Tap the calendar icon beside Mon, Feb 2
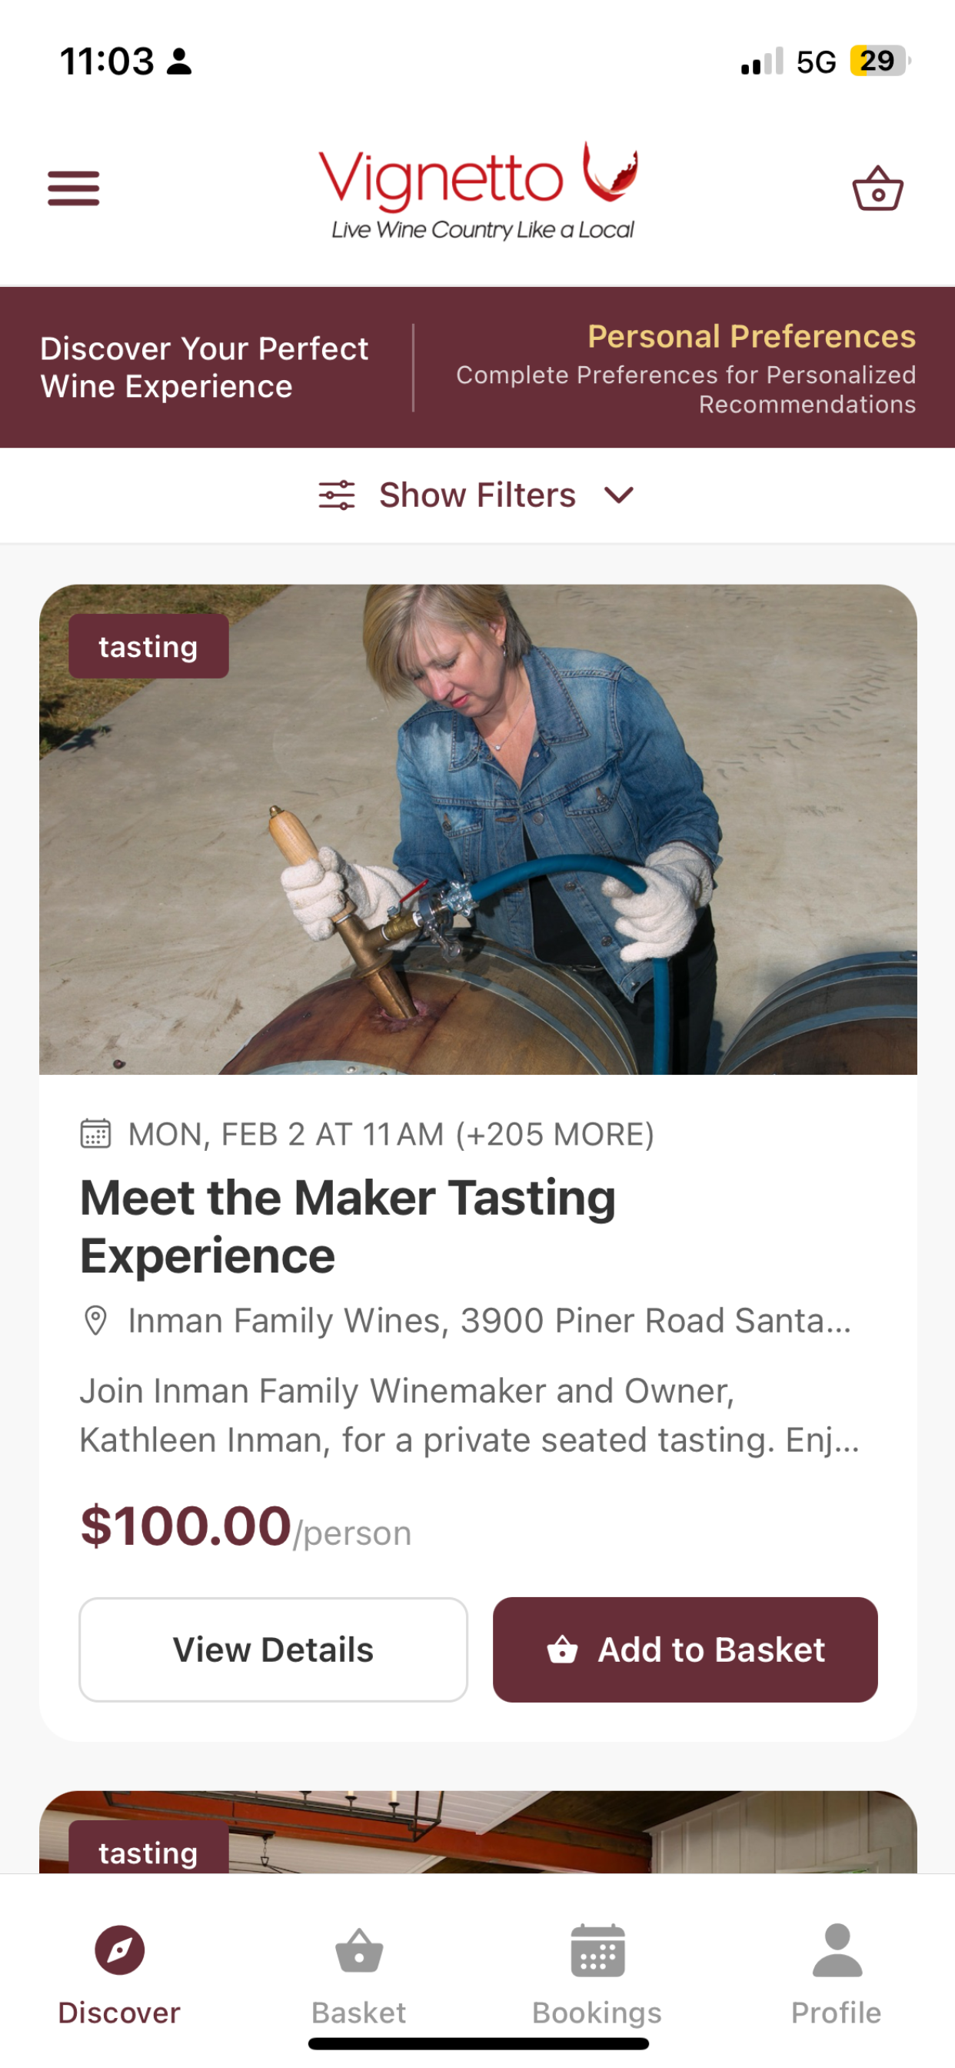The width and height of the screenshot is (955, 2068). coord(95,1133)
